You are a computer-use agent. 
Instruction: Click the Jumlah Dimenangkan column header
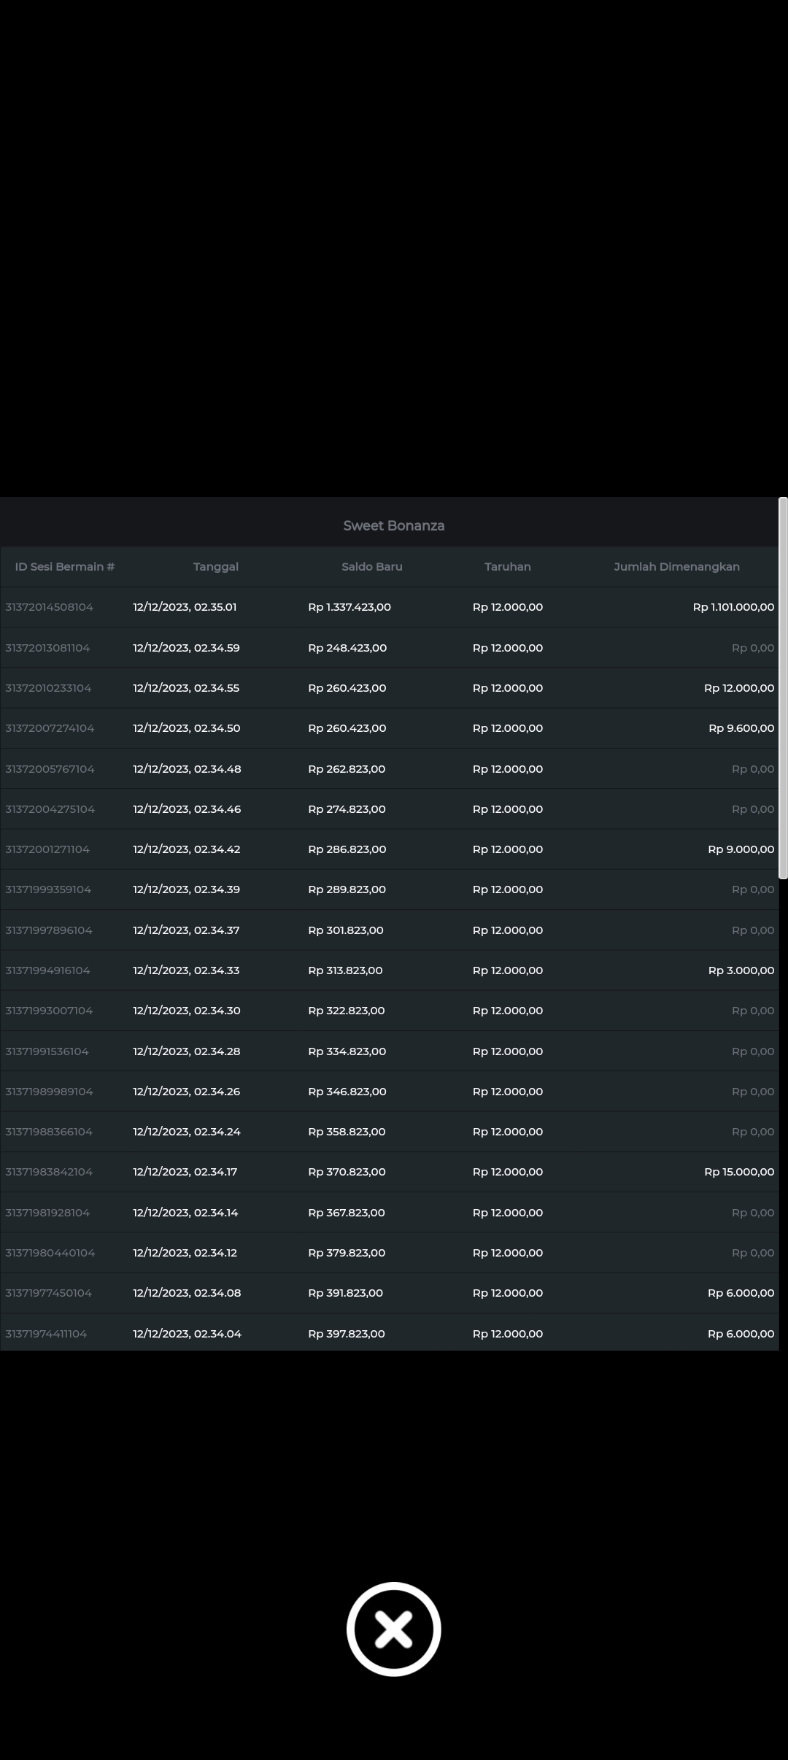[676, 566]
